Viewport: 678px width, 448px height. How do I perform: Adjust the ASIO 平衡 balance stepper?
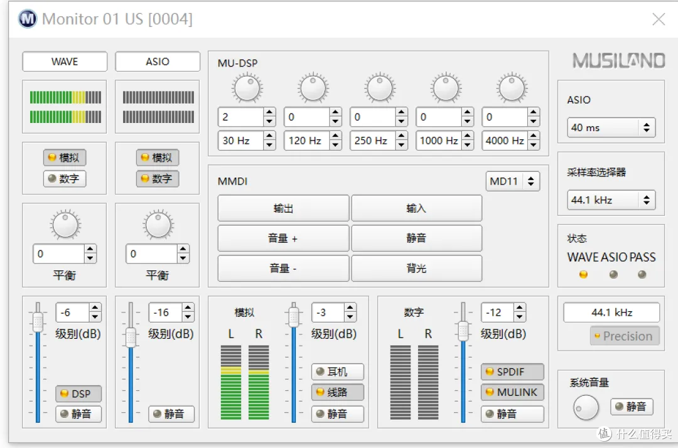click(x=183, y=253)
